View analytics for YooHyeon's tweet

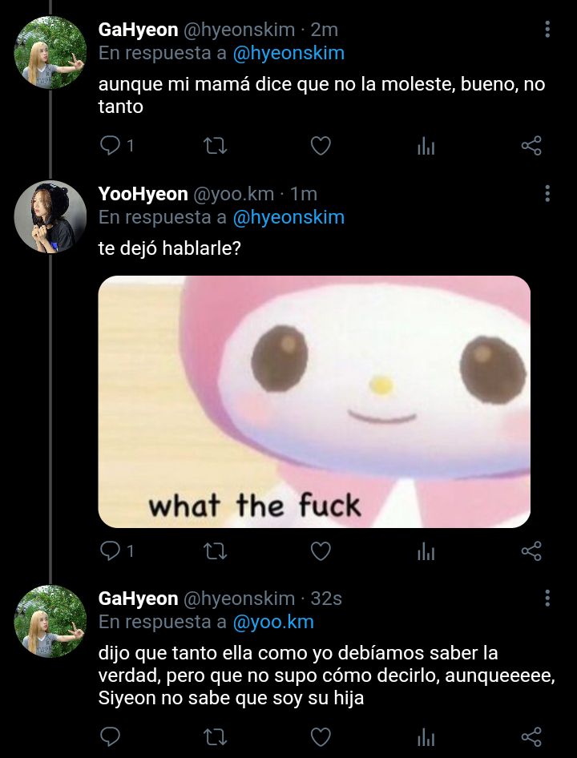[x=426, y=552]
